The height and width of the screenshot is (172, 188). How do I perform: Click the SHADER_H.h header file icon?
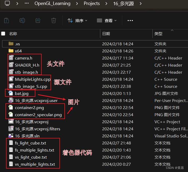click(11, 65)
